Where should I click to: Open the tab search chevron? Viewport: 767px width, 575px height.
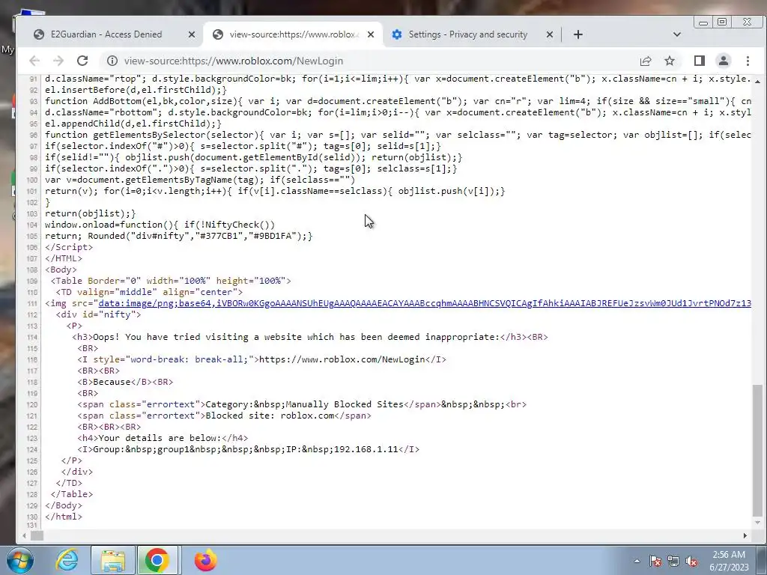pyautogui.click(x=677, y=34)
